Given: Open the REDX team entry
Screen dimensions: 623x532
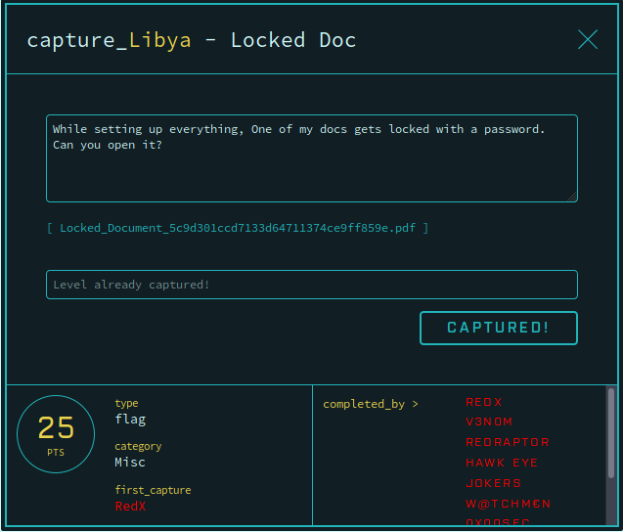Looking at the screenshot, I should [x=483, y=402].
